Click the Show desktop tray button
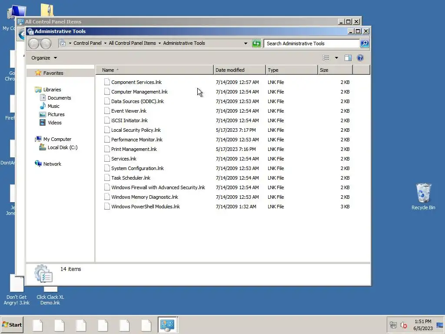The width and height of the screenshot is (445, 334). (x=440, y=325)
